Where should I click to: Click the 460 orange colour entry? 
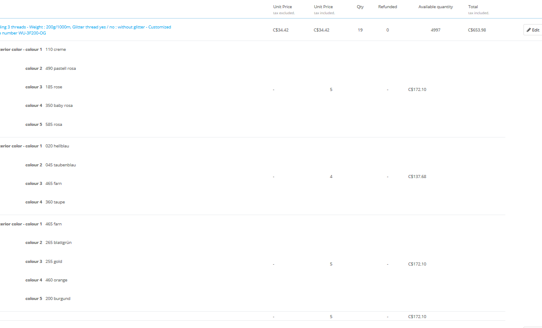pos(56,280)
